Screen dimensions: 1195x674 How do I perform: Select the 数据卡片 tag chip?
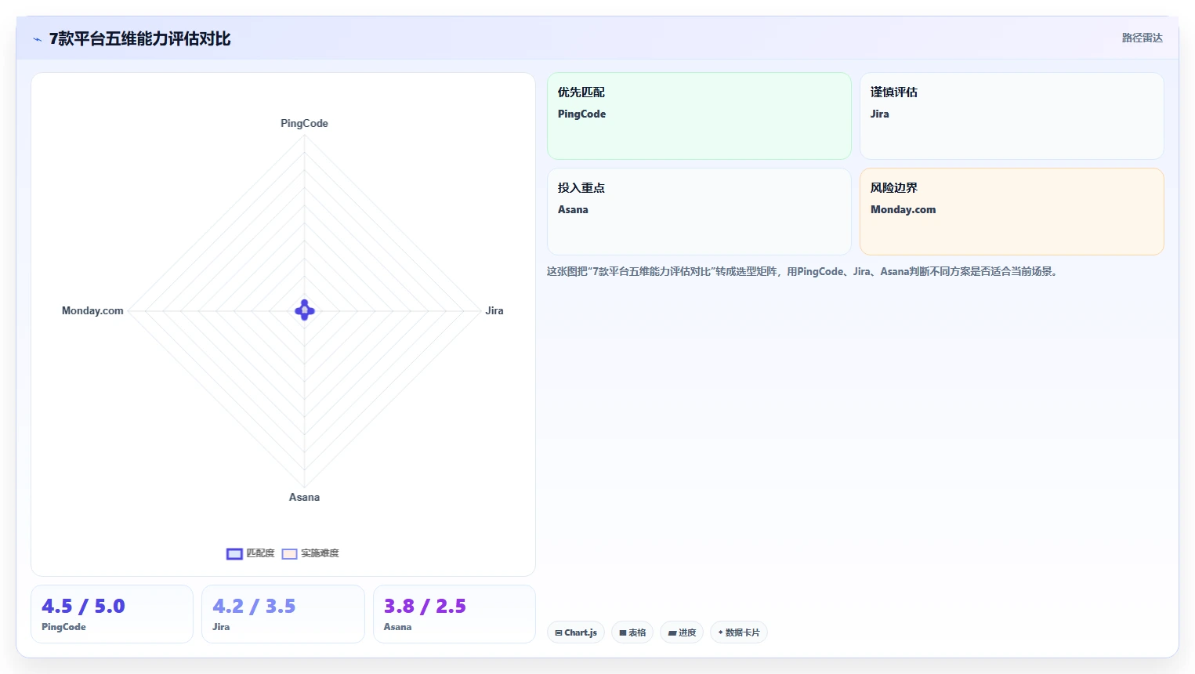click(x=739, y=632)
